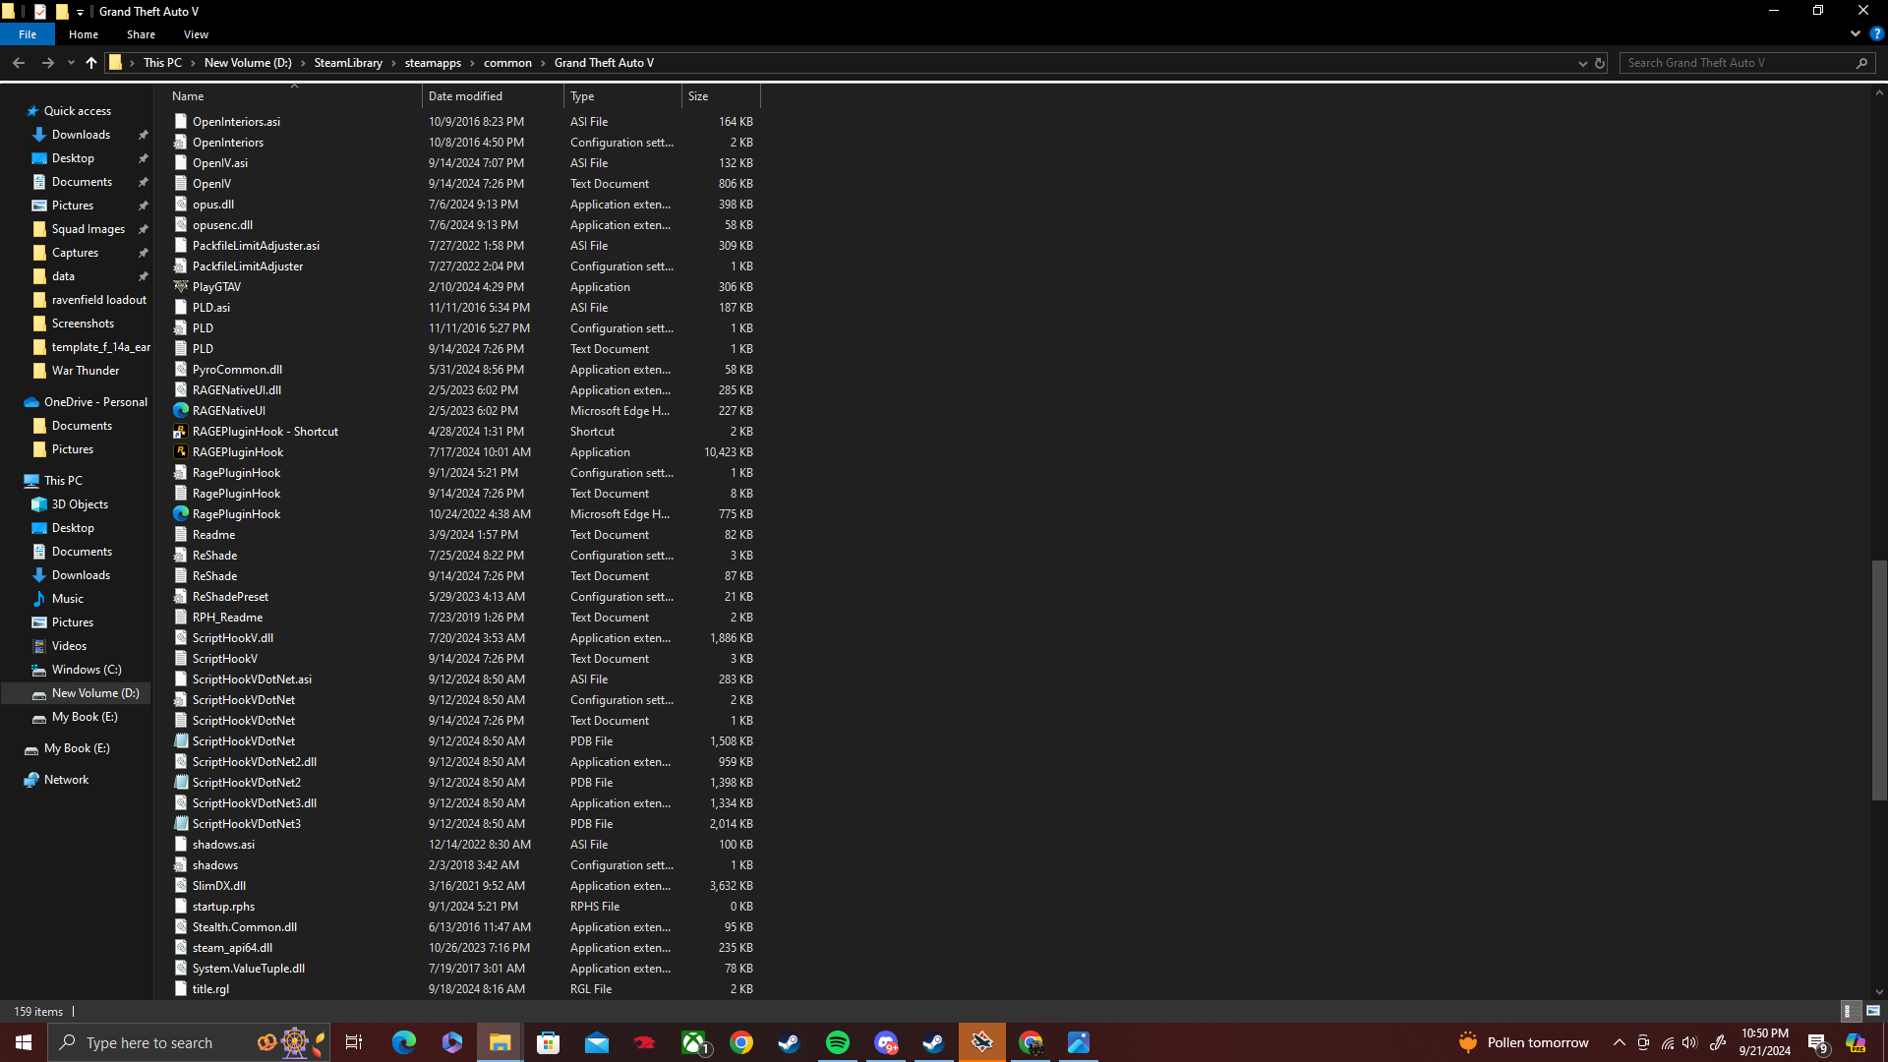
Task: Open address bar history dropdown
Action: pyautogui.click(x=1582, y=63)
